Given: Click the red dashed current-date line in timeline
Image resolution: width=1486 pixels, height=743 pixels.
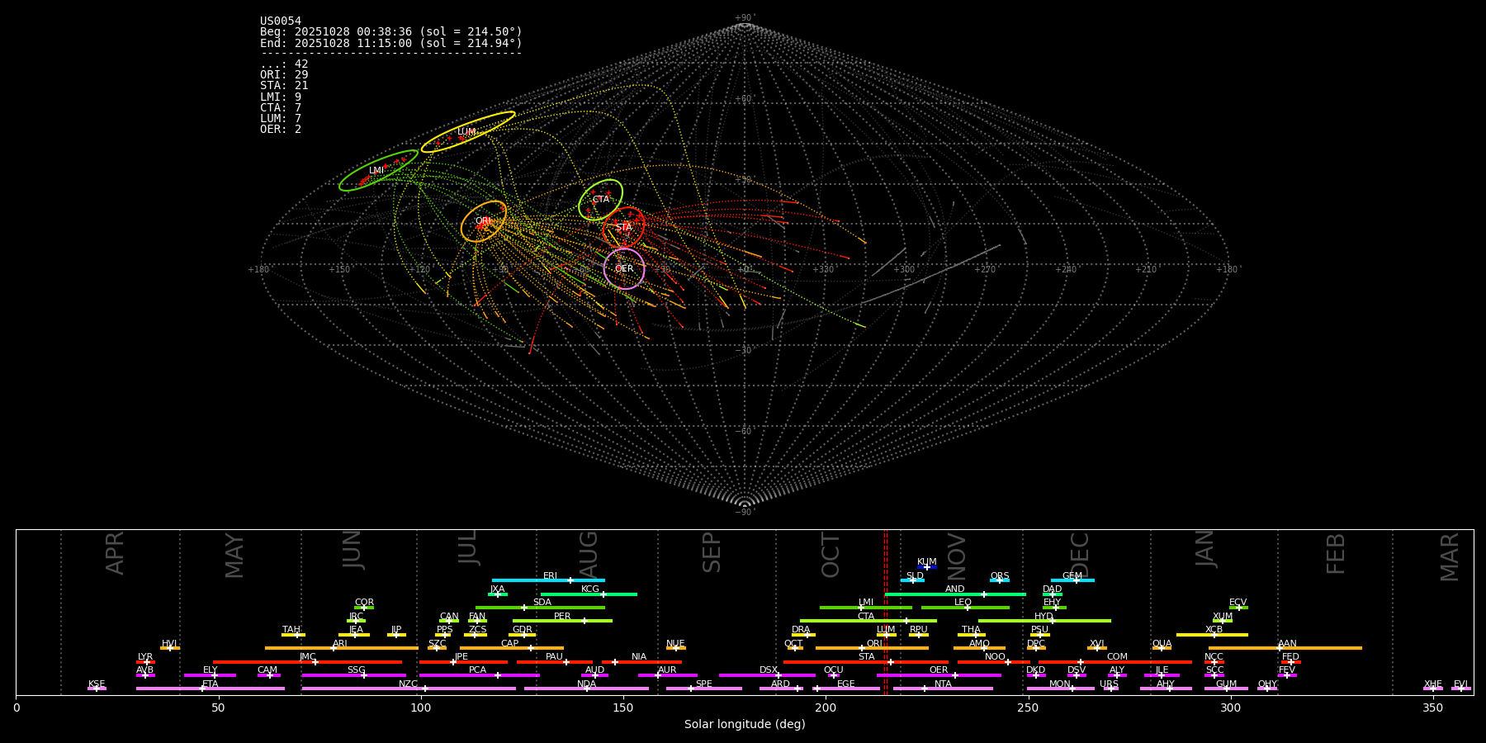Looking at the screenshot, I should (x=886, y=612).
